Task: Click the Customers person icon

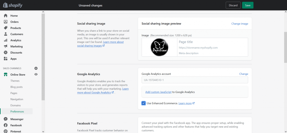Action: (6, 34)
